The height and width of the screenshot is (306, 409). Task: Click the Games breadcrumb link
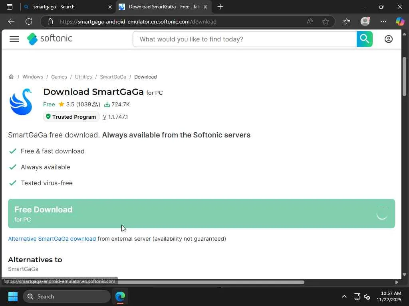(x=59, y=77)
